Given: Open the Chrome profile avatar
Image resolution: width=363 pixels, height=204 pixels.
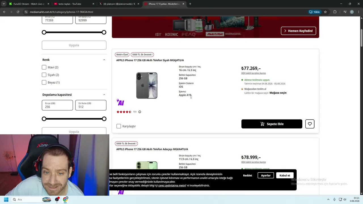Looking at the screenshot, I should click(x=352, y=12).
